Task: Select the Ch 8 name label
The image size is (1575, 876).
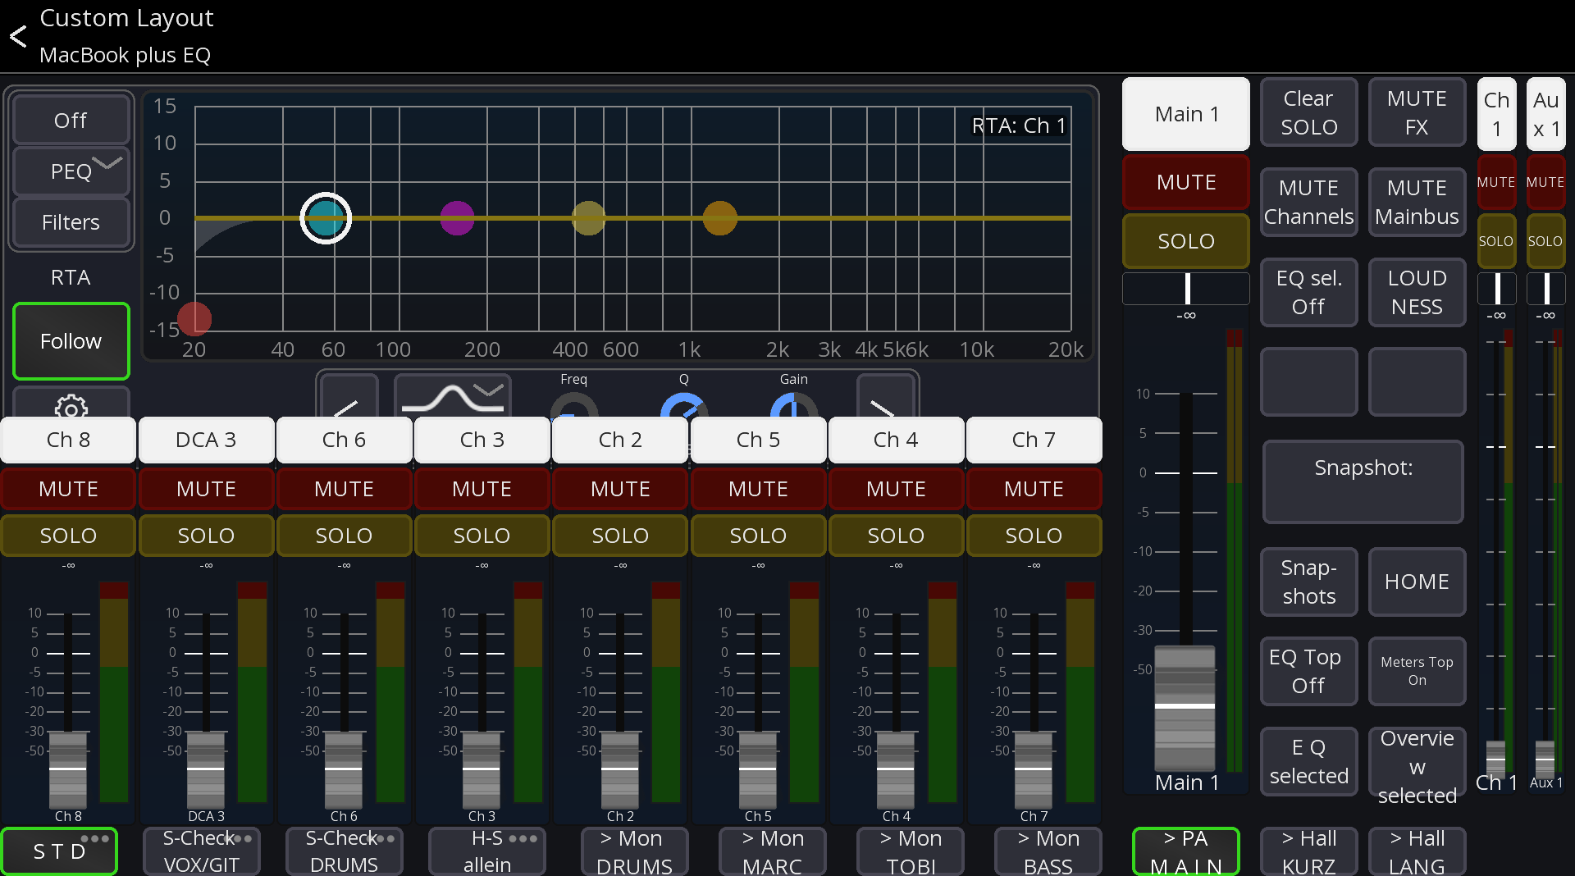Action: 68,440
